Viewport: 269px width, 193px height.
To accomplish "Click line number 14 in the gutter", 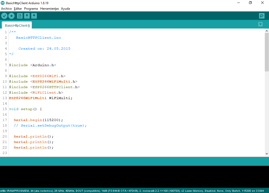I will click(x=5, y=104).
